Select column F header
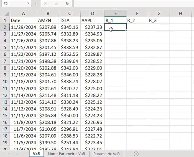This screenshot has height=157, width=194. [137, 13]
